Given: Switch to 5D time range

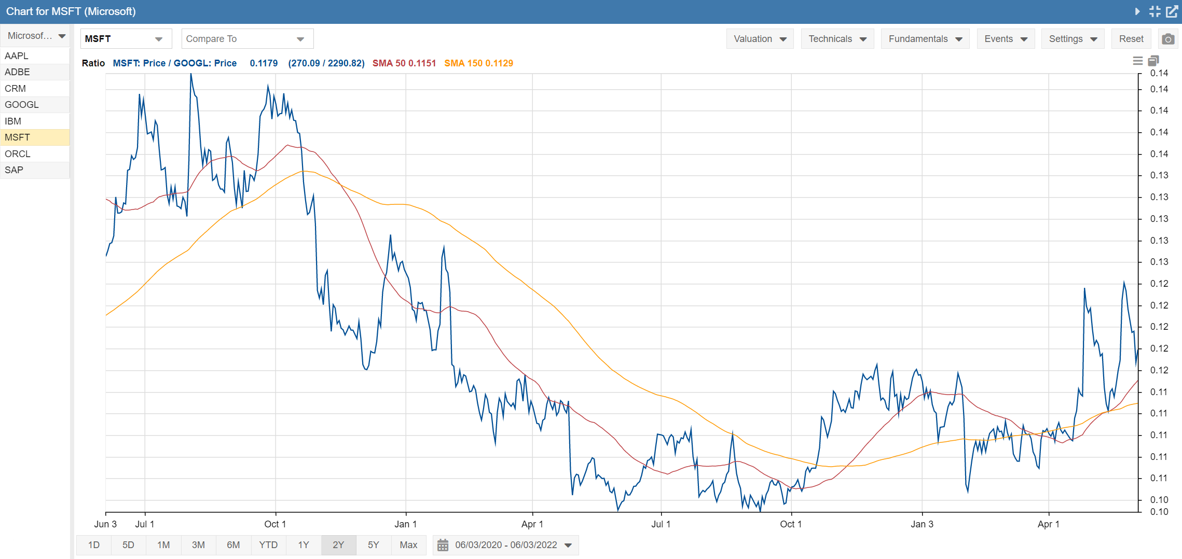Looking at the screenshot, I should click(x=128, y=545).
